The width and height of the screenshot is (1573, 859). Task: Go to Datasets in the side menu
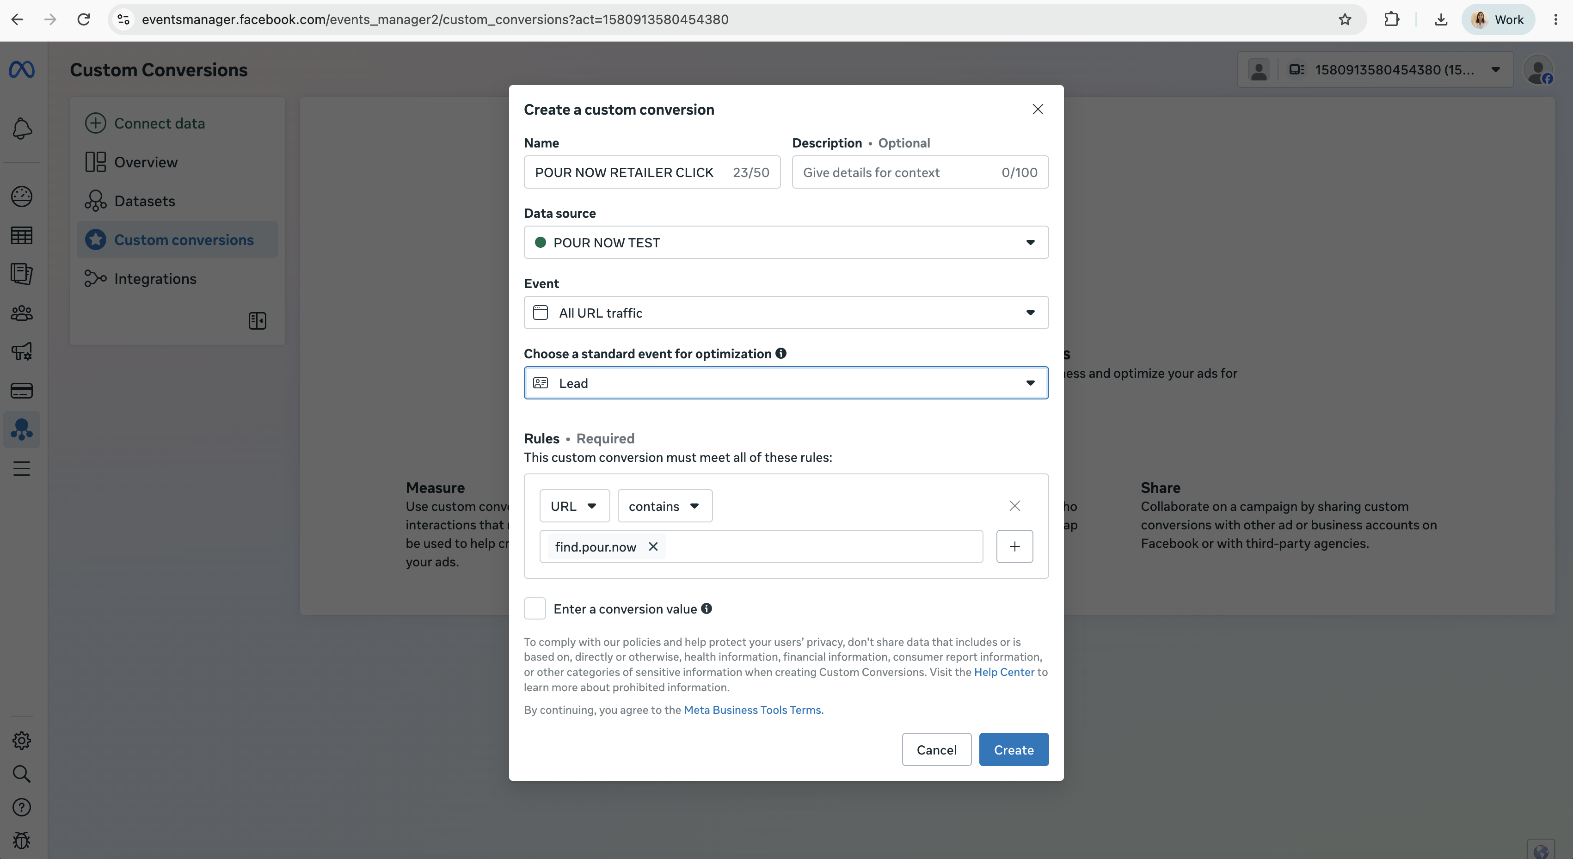(x=144, y=201)
